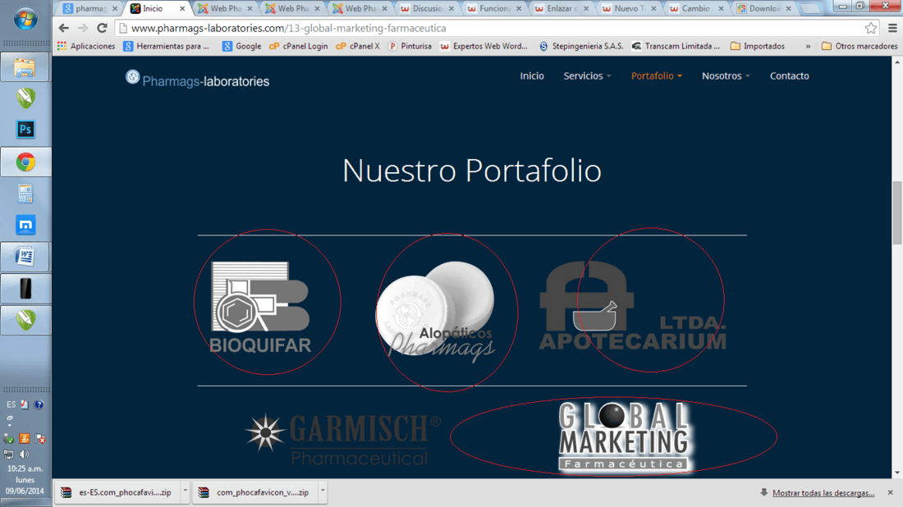The image size is (903, 507).
Task: Click the page vertical scrollbar thumb
Action: [897, 212]
